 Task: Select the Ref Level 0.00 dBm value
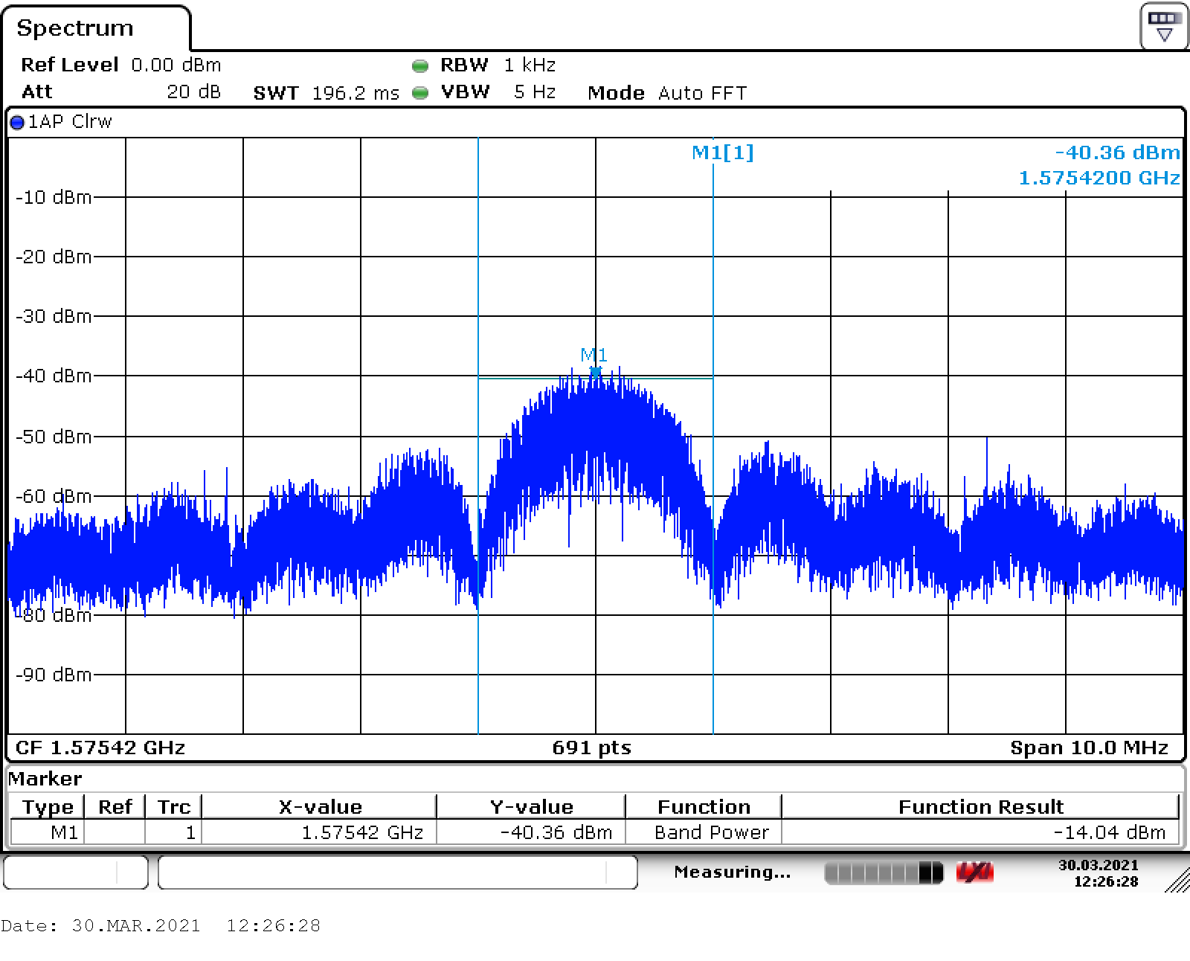[176, 65]
